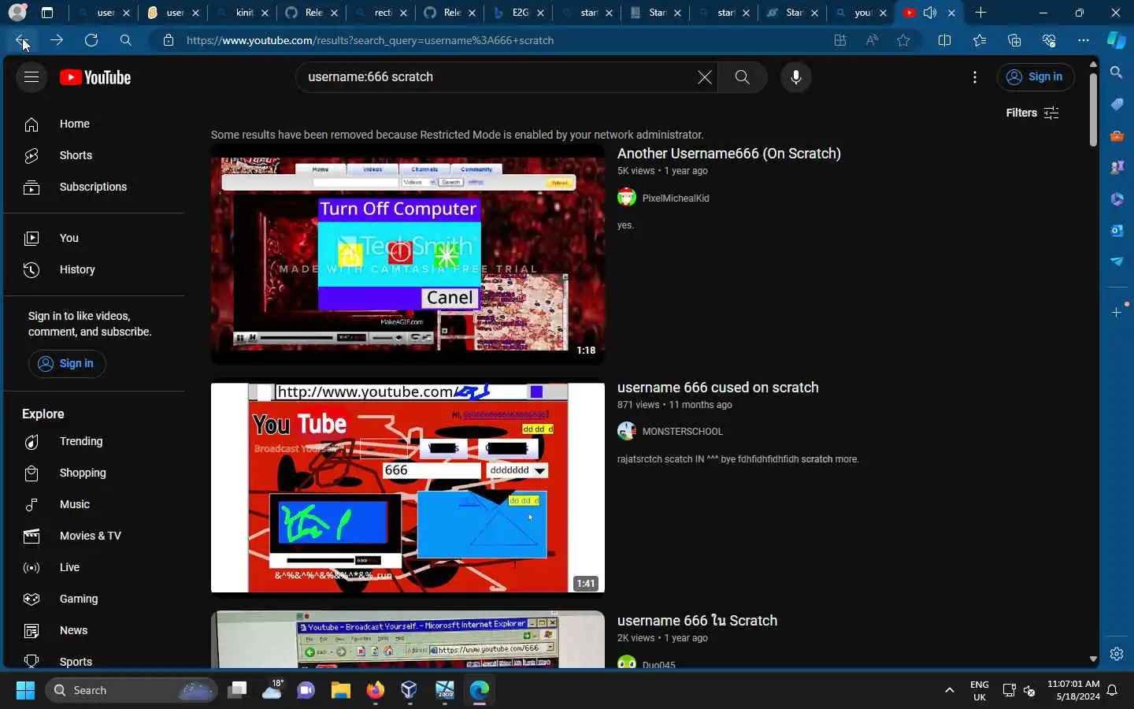Open 'Another Username666 (On Scratch)' title
Image resolution: width=1134 pixels, height=709 pixels.
(x=729, y=154)
